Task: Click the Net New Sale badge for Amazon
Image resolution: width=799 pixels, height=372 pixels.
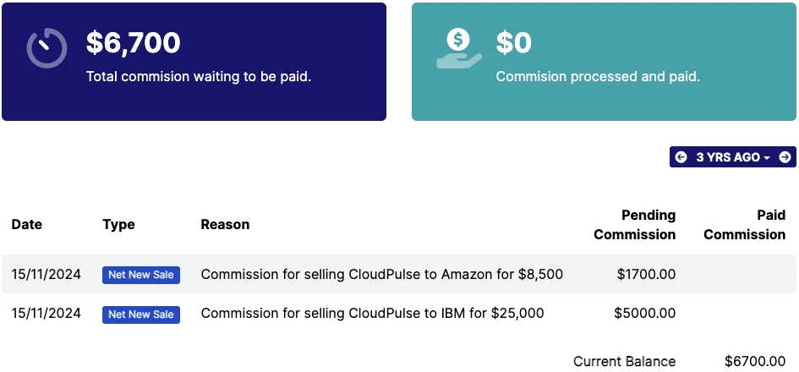Action: (141, 275)
